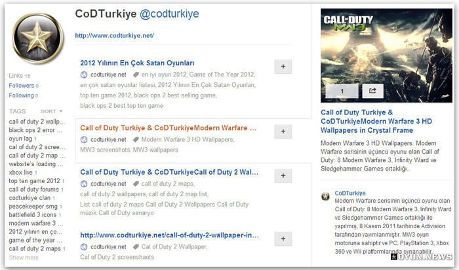Select the Following 0 profile tab
The height and width of the screenshot is (270, 459).
pyautogui.click(x=24, y=95)
